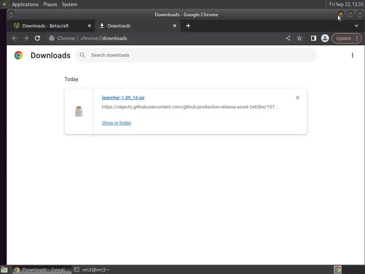365x274 pixels.
Task: Click the githubusercontent source URL
Action: (x=190, y=107)
